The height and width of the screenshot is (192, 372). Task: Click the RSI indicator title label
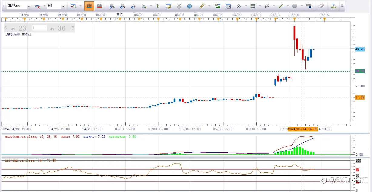pos(30,161)
